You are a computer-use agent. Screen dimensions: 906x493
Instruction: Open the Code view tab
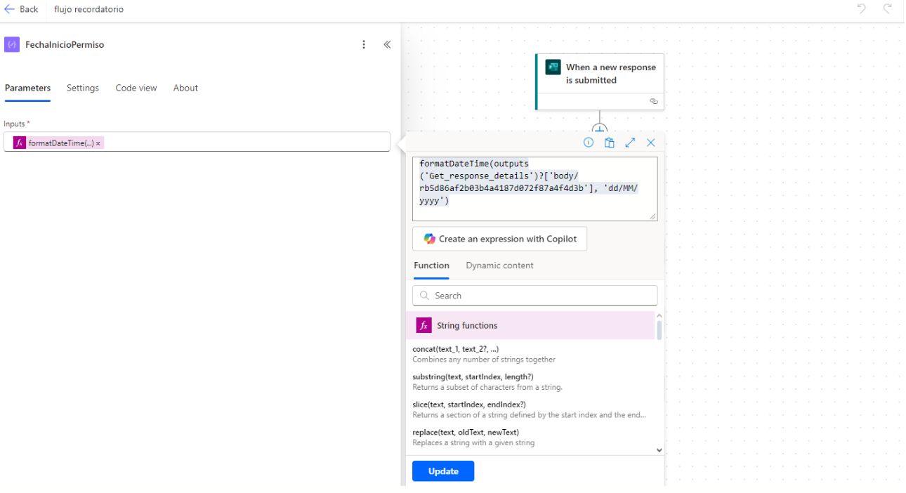[136, 88]
